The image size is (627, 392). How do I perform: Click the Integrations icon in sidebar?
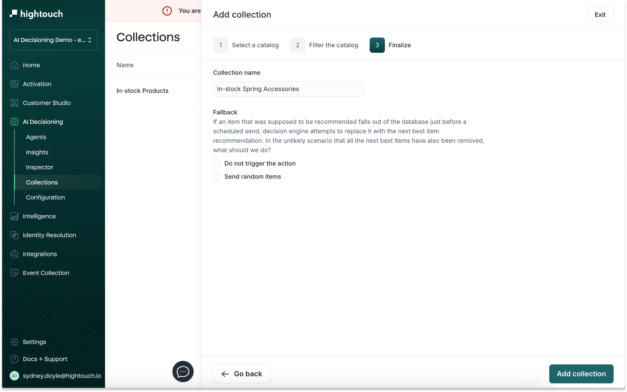(x=14, y=254)
